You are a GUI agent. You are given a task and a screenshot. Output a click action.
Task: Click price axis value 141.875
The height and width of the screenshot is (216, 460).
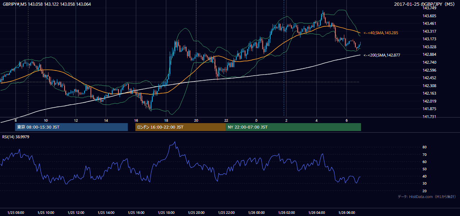[429, 109]
